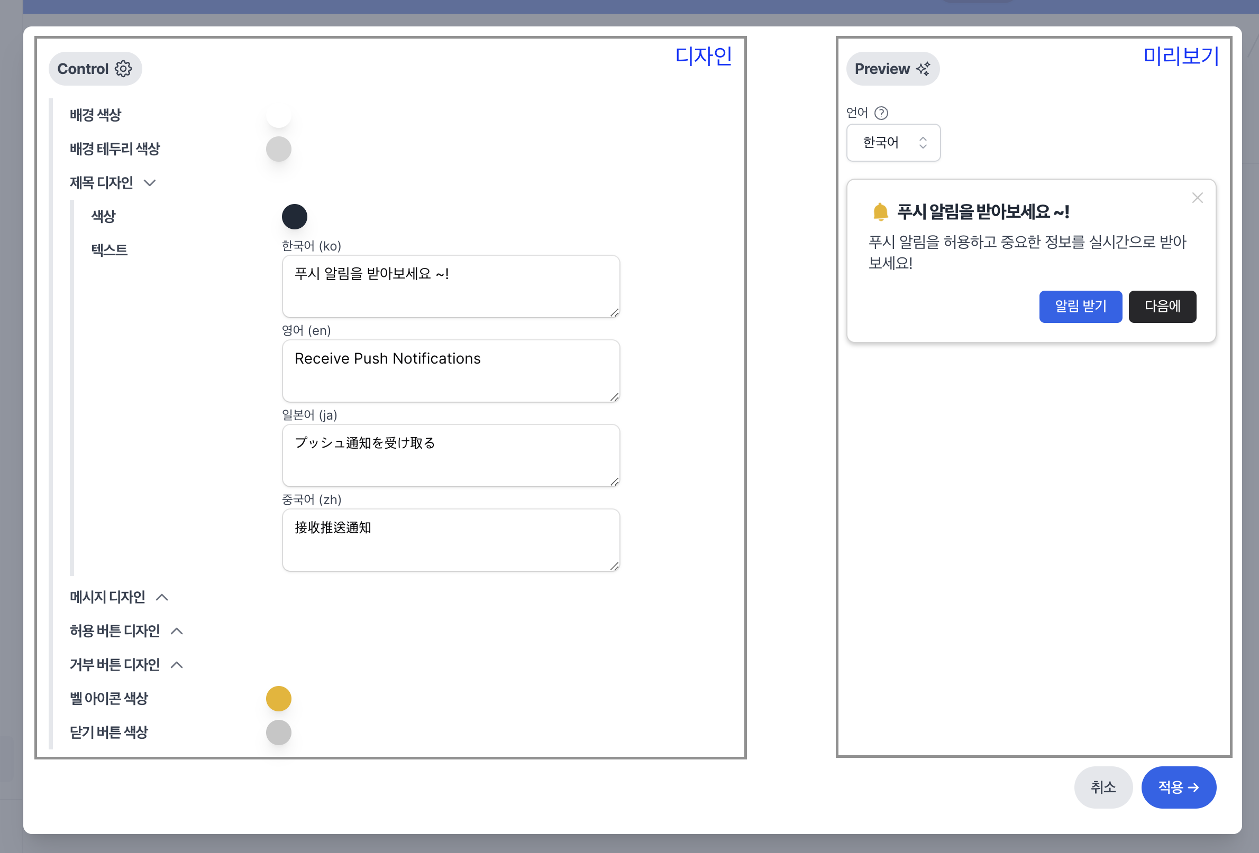
Task: Collapse the 제목 디자인 section
Action: 150,183
